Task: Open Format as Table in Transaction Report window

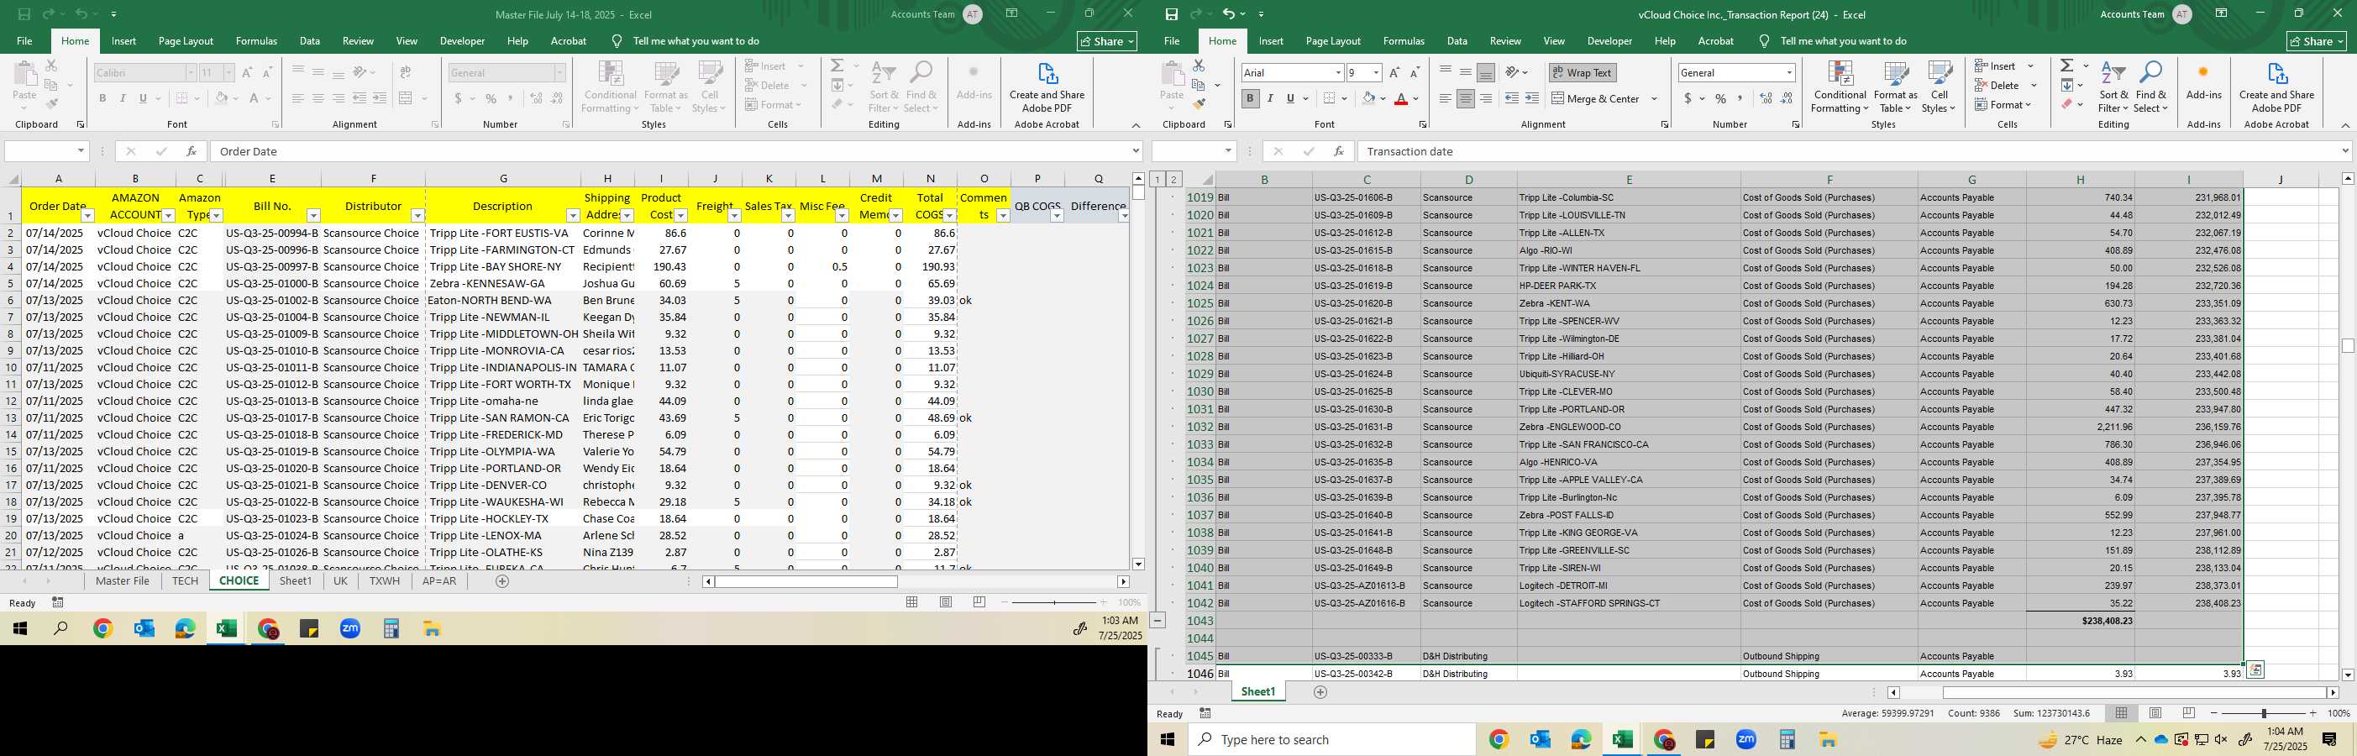Action: click(1895, 88)
